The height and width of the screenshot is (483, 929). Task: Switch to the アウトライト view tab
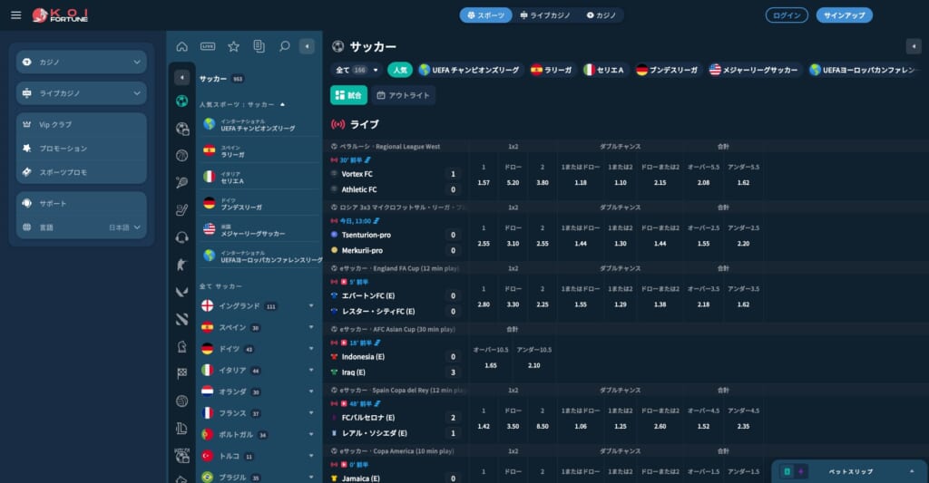click(403, 95)
